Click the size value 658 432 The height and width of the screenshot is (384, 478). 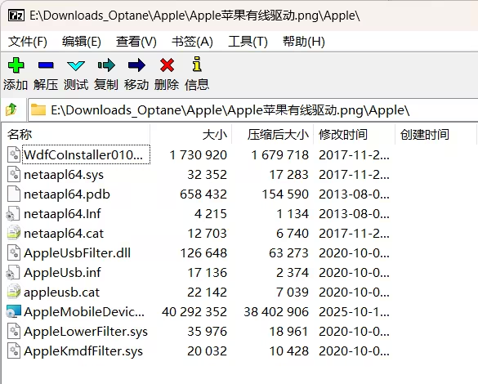[203, 194]
